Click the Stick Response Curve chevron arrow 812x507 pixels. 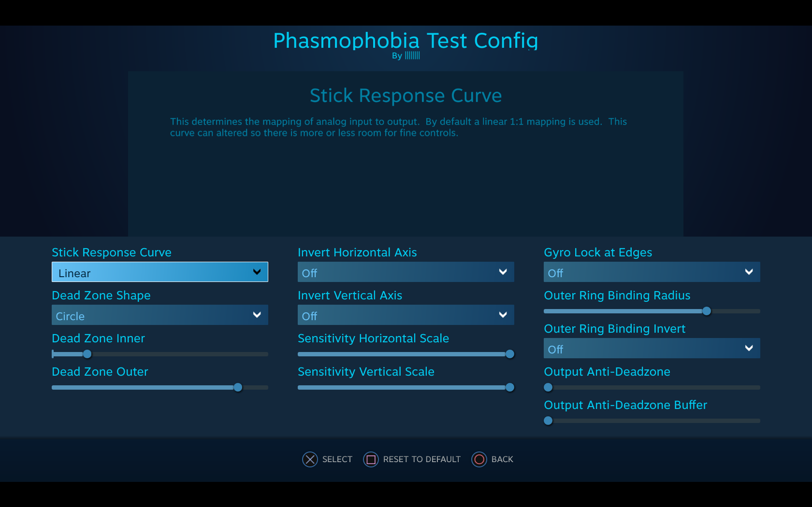[x=257, y=272]
